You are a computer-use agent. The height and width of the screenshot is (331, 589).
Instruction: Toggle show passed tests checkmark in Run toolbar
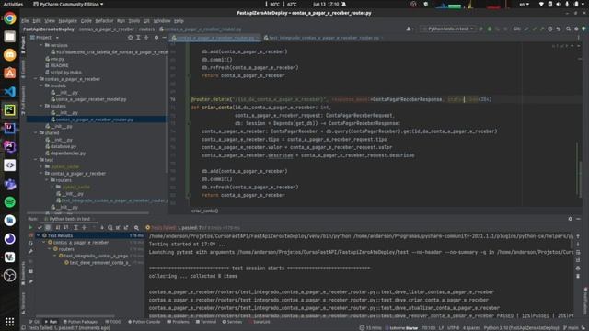tap(40, 227)
